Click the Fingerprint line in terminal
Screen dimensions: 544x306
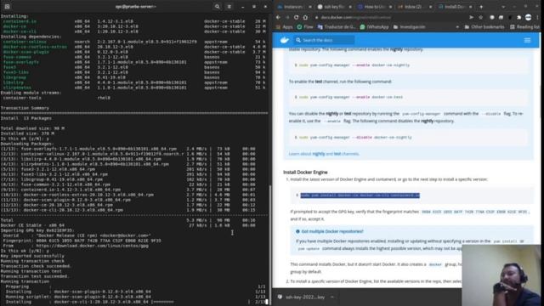(x=82, y=241)
